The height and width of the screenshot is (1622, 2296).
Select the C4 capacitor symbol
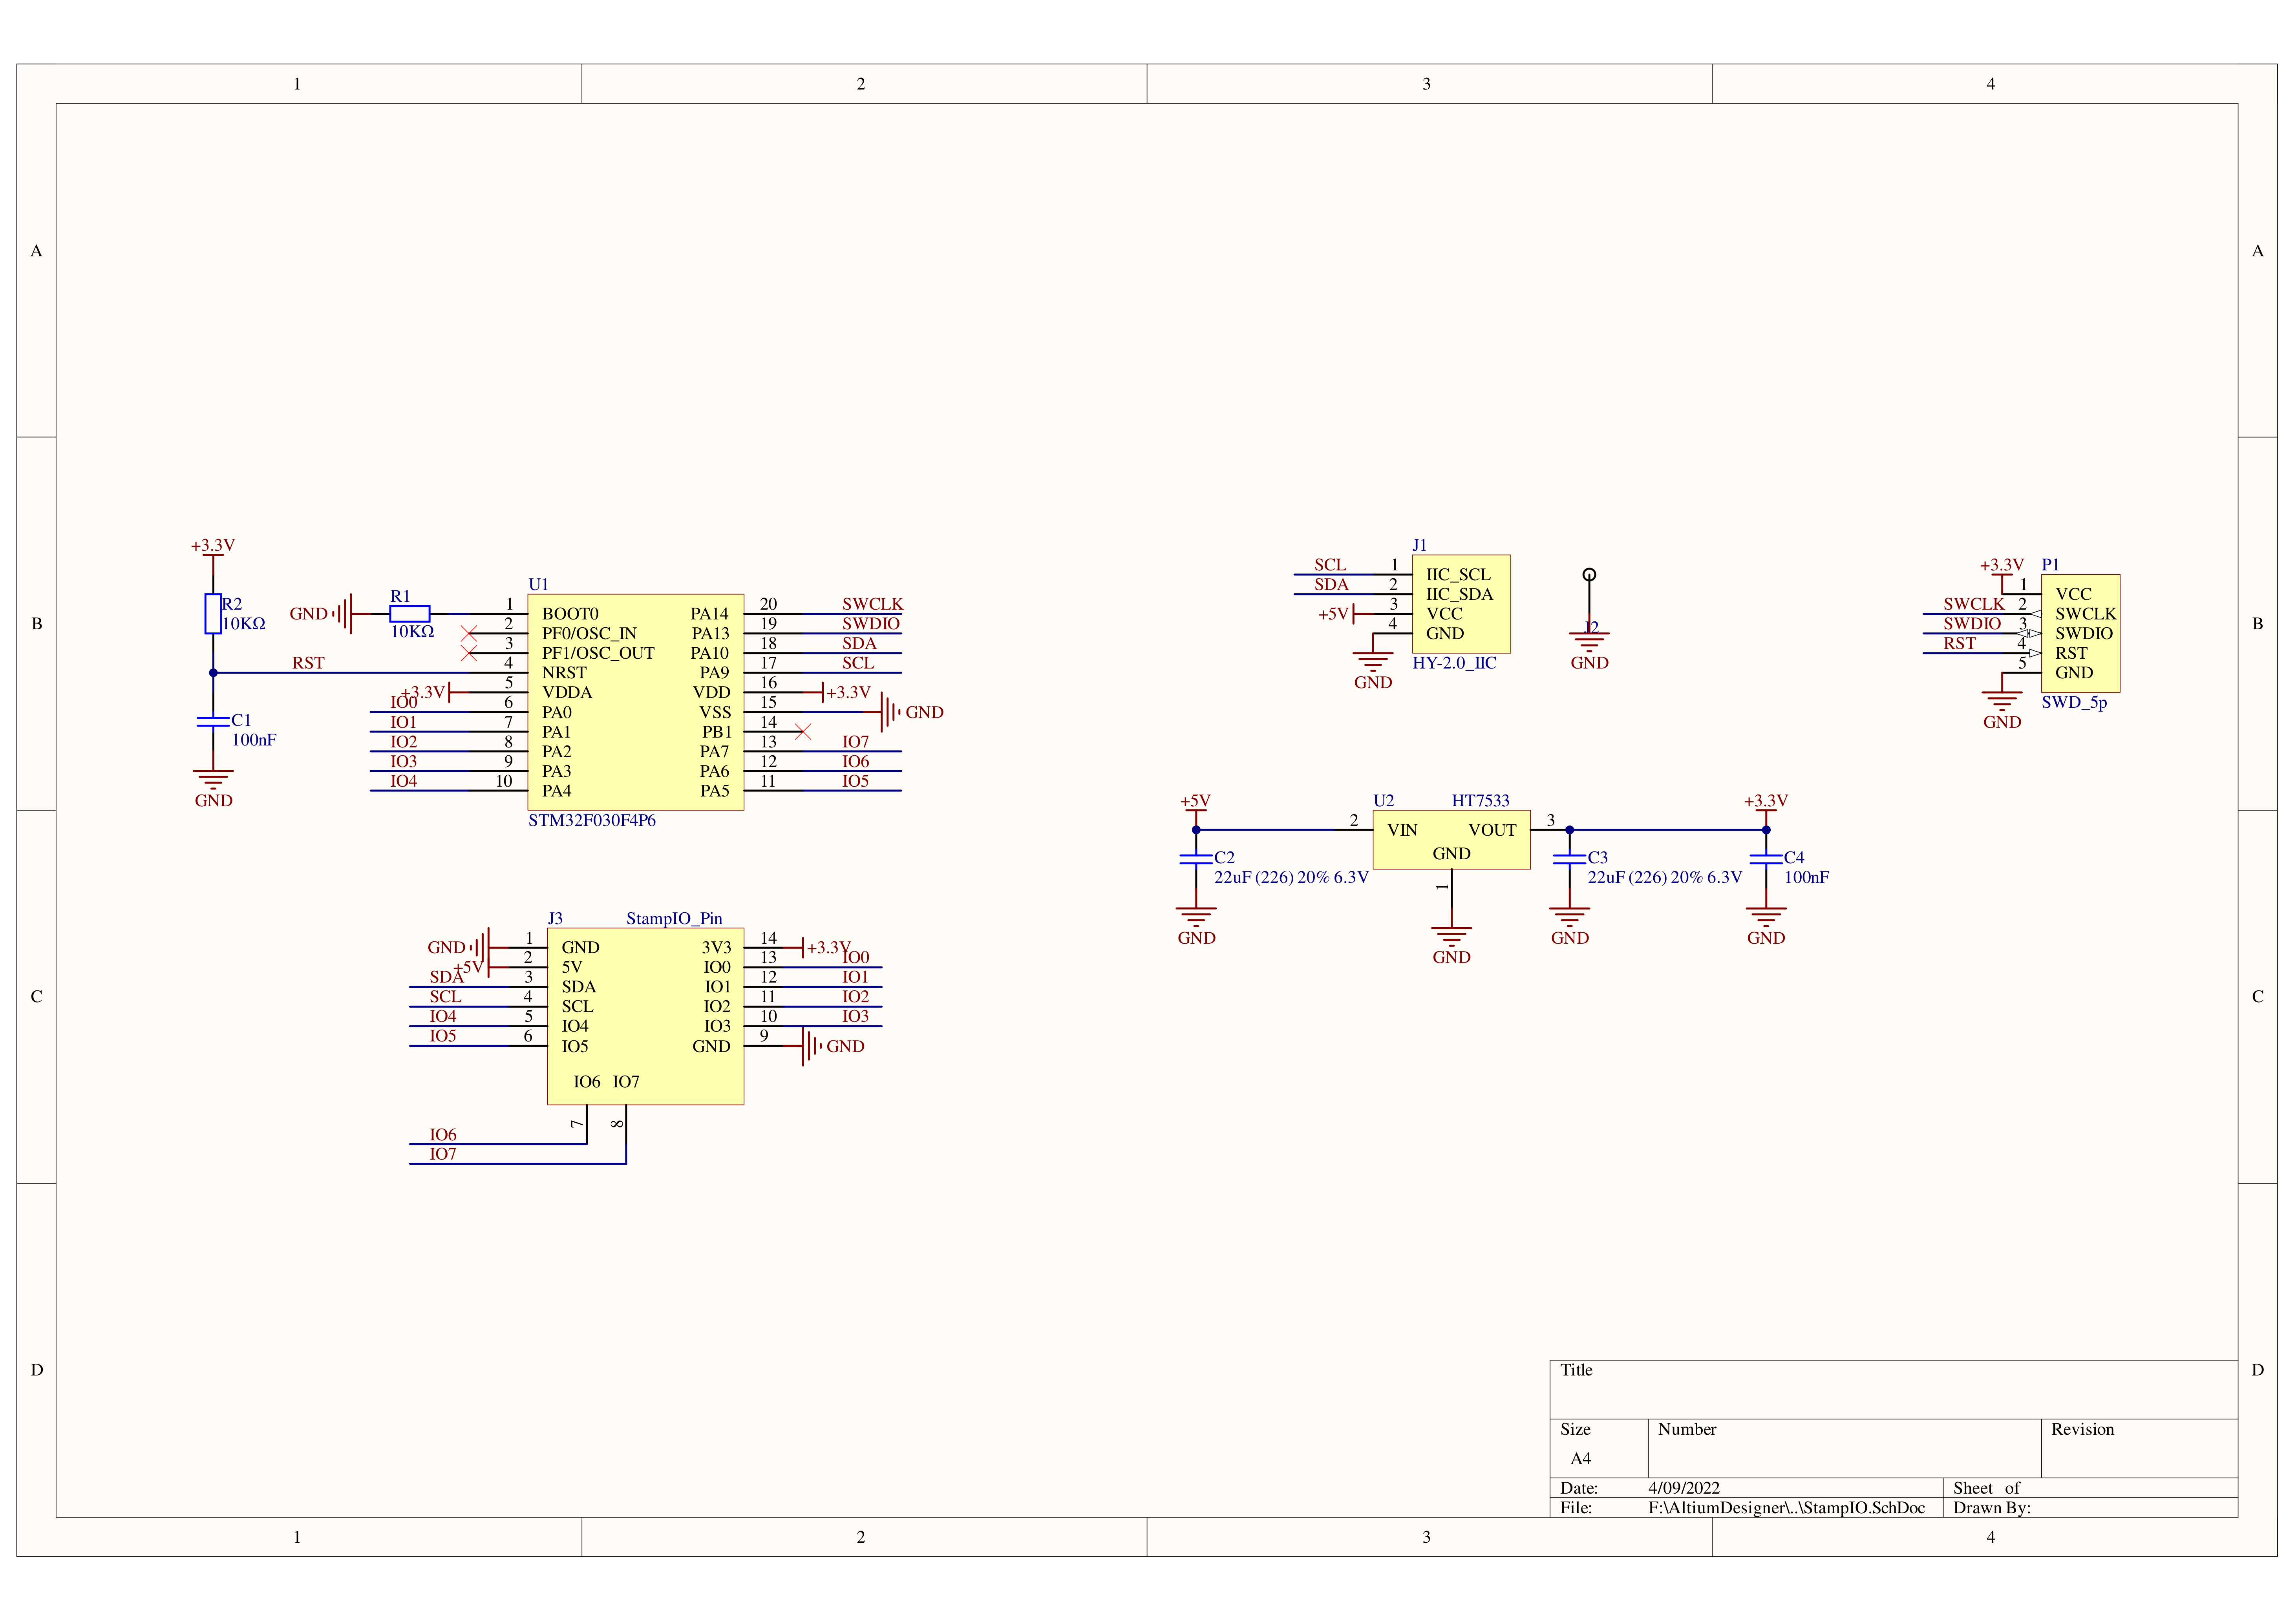pos(1766,858)
